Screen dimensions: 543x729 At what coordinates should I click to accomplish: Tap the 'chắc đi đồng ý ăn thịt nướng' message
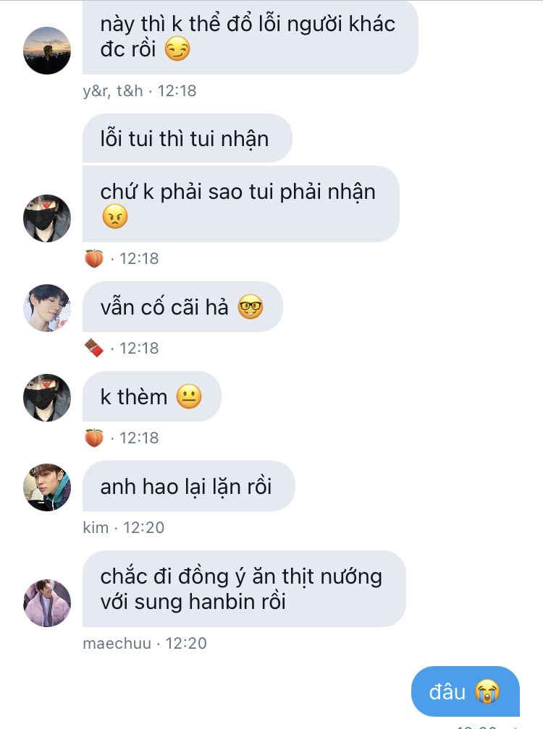[244, 589]
